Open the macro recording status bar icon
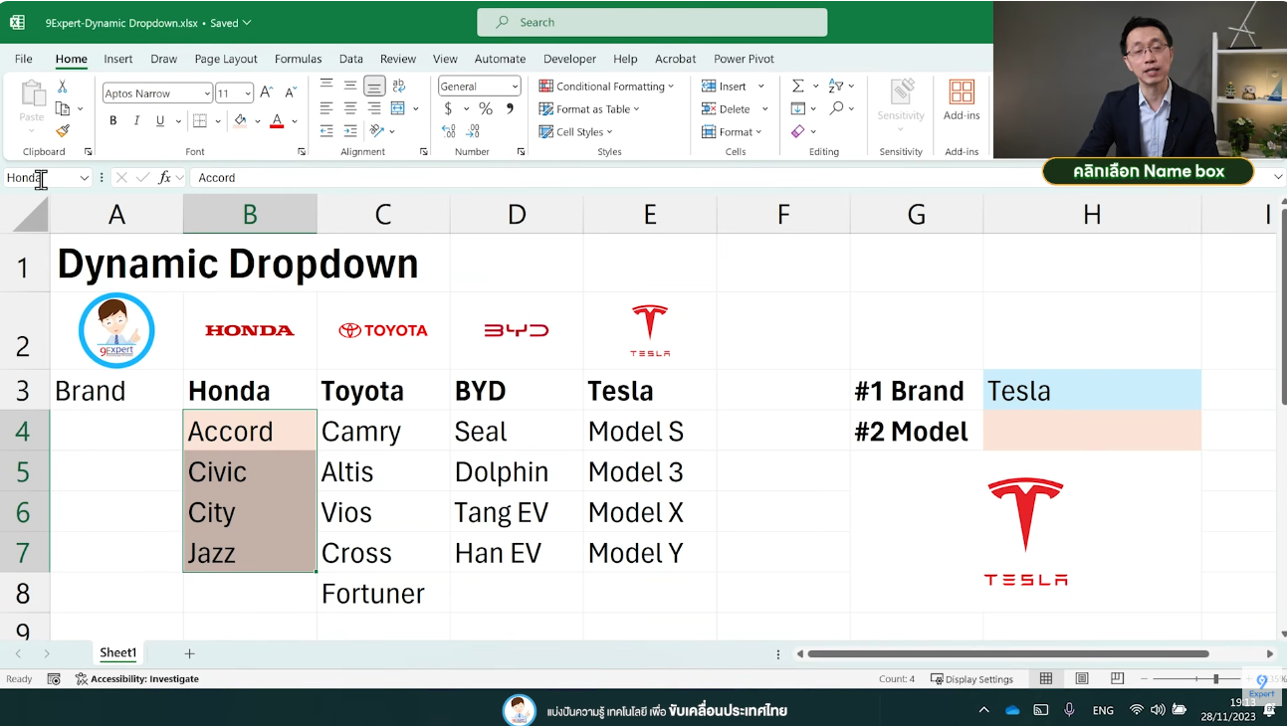The image size is (1287, 726). tap(54, 678)
